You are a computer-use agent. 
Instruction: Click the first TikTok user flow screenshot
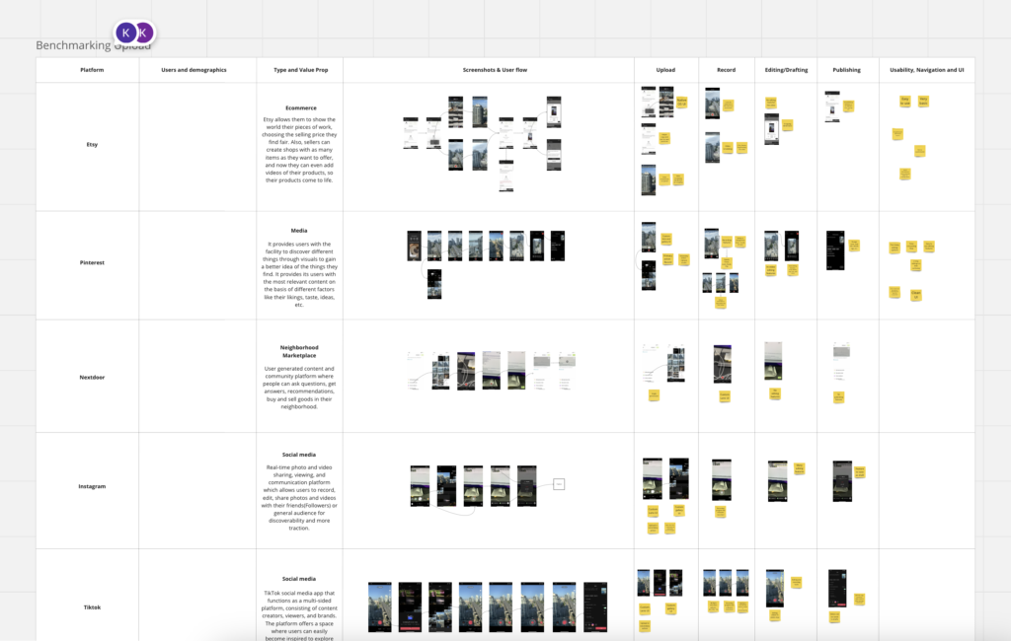click(380, 605)
